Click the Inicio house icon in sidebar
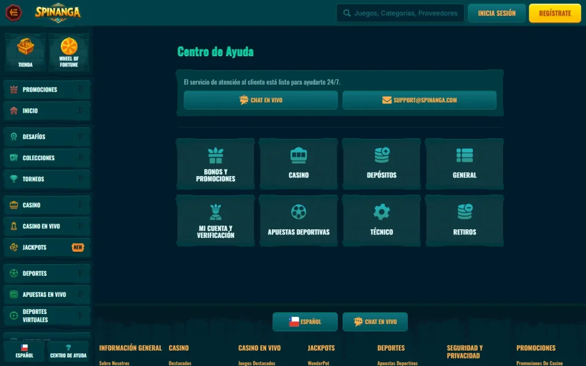Image resolution: width=586 pixels, height=366 pixels. click(14, 111)
